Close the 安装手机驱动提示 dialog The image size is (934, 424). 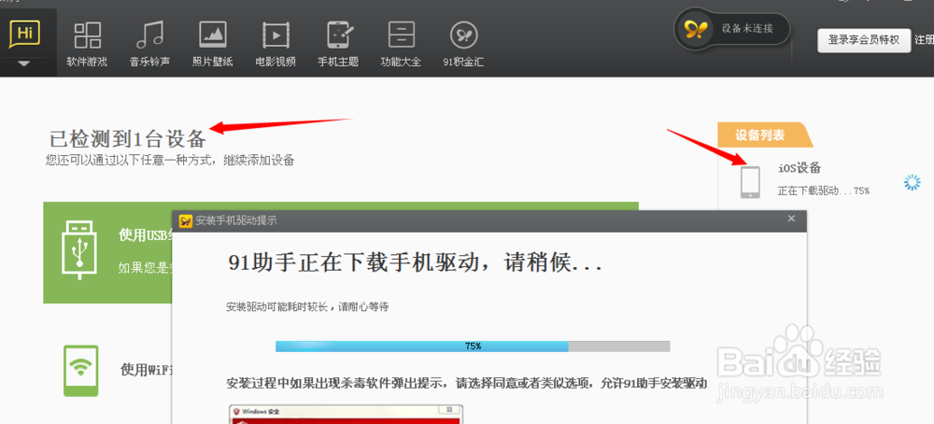[791, 219]
